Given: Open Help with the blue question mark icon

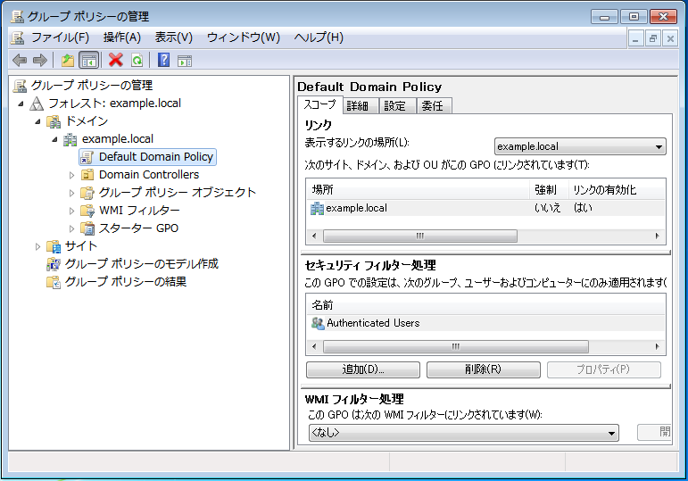Looking at the screenshot, I should click(x=163, y=60).
